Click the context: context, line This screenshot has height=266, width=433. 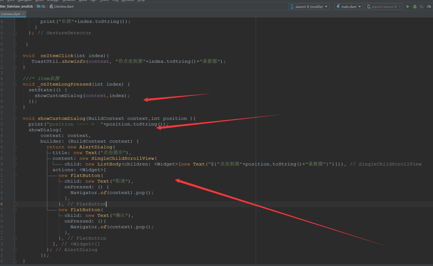point(66,135)
